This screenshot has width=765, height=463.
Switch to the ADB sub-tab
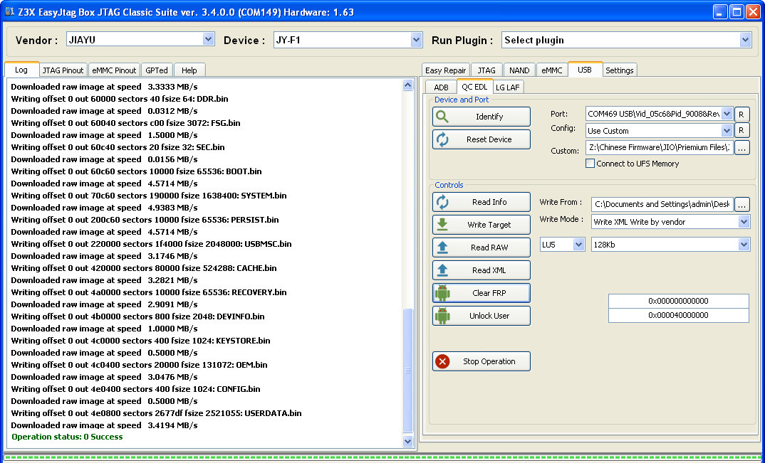(441, 87)
